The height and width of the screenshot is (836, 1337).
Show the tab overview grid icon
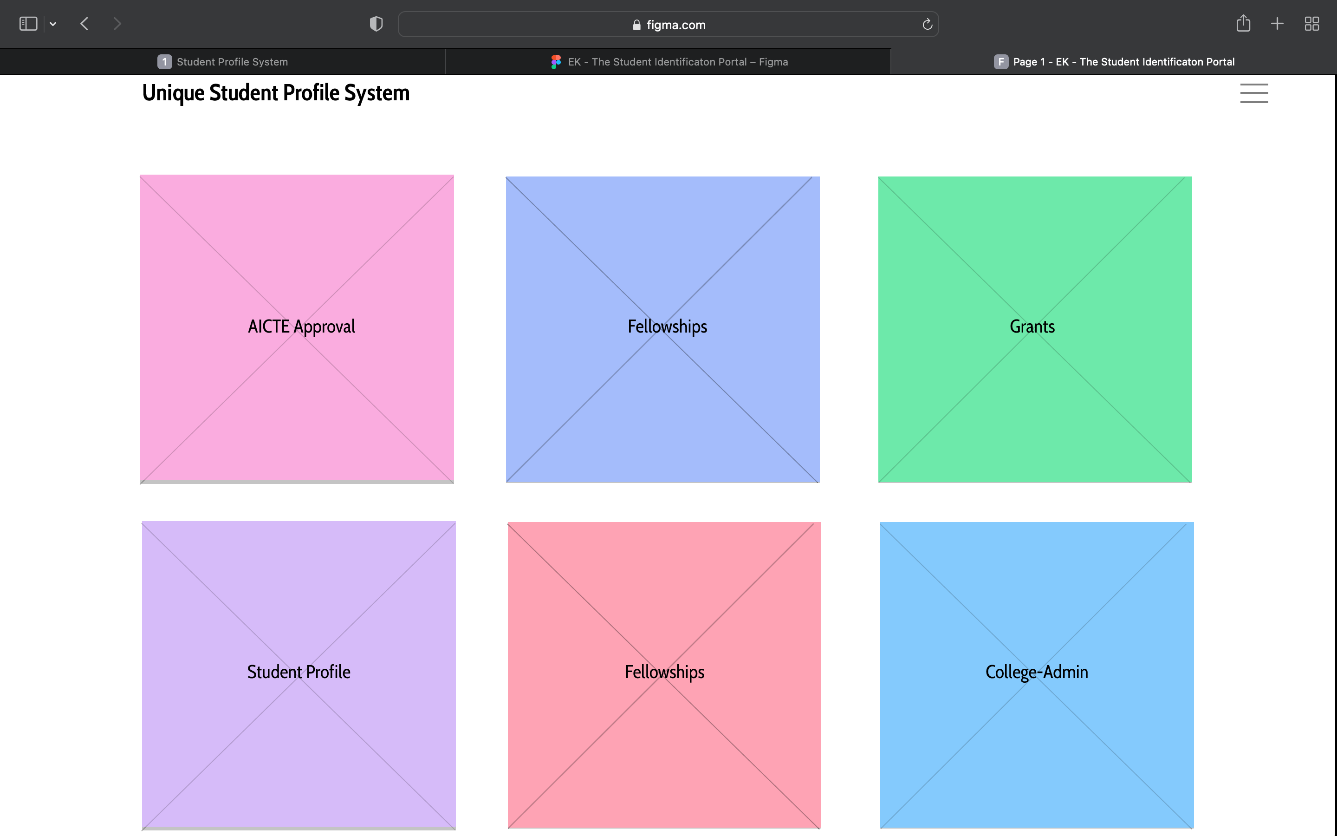[1311, 24]
